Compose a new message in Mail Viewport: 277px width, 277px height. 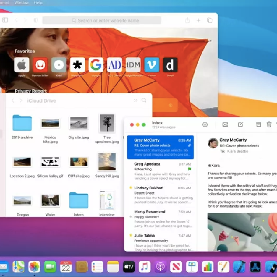[x=240, y=124]
